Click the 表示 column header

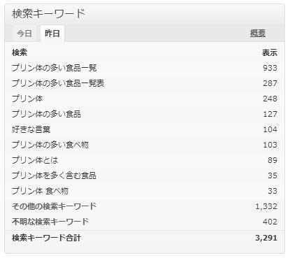click(270, 52)
